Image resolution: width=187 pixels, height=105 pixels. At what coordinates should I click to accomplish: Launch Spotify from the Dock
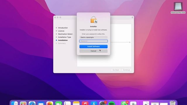pos(112,103)
